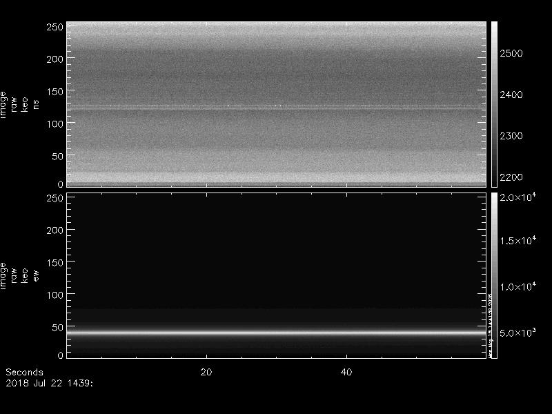The width and height of the screenshot is (552, 414).
Task: Click the 100 label on ns keogram axis
Action: [x=55, y=124]
